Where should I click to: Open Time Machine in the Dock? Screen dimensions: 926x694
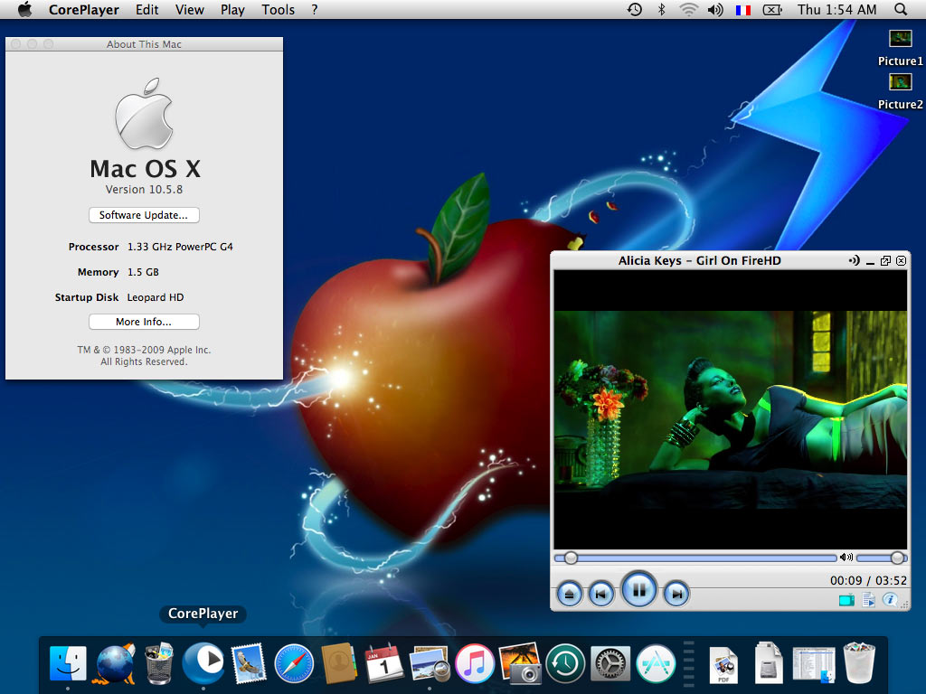click(x=565, y=663)
